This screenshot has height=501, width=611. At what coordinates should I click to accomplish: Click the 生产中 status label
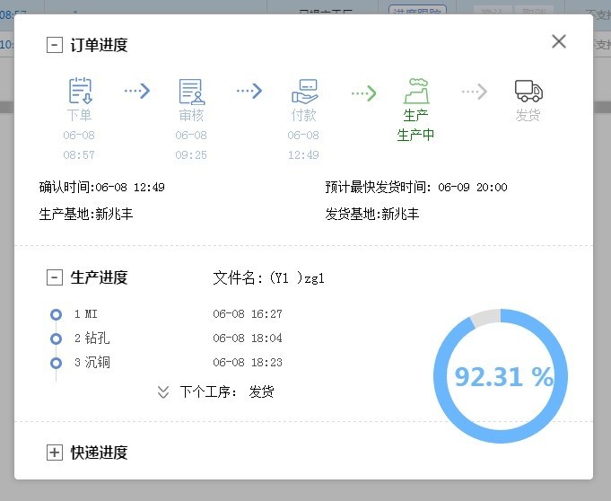click(415, 136)
